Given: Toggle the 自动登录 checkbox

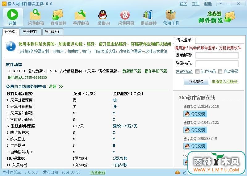Looking at the screenshot, I should pos(220,72).
